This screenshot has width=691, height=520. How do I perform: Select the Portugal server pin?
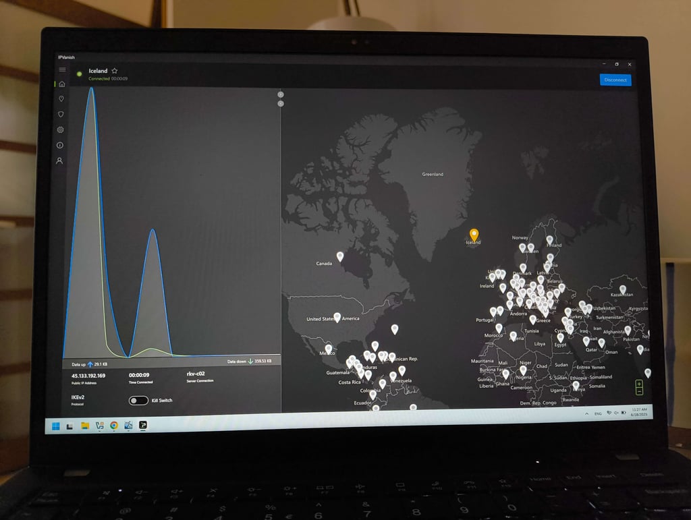[493, 312]
